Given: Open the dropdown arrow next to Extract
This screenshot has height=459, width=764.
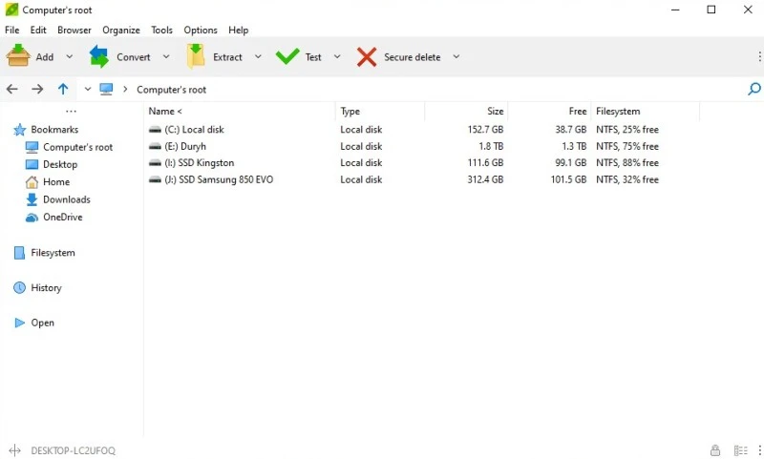Looking at the screenshot, I should (258, 57).
